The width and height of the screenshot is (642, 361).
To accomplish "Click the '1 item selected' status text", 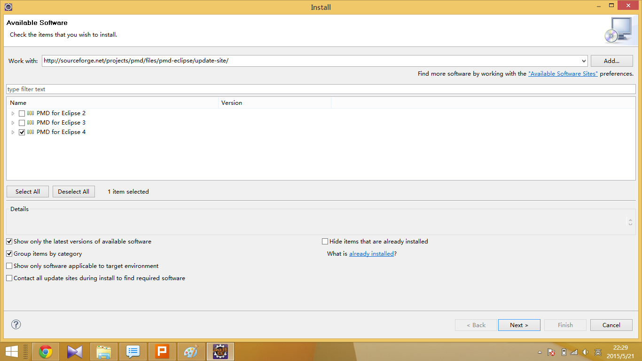I will click(x=128, y=191).
